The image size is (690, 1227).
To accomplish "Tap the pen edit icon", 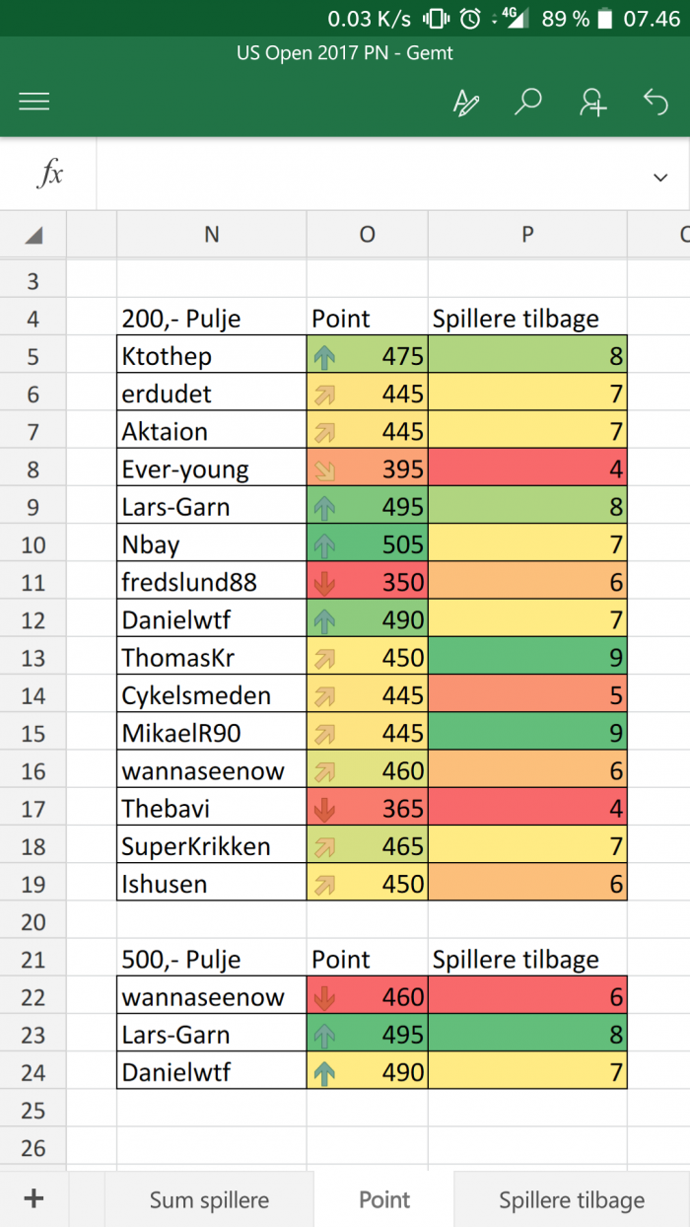I will (465, 102).
